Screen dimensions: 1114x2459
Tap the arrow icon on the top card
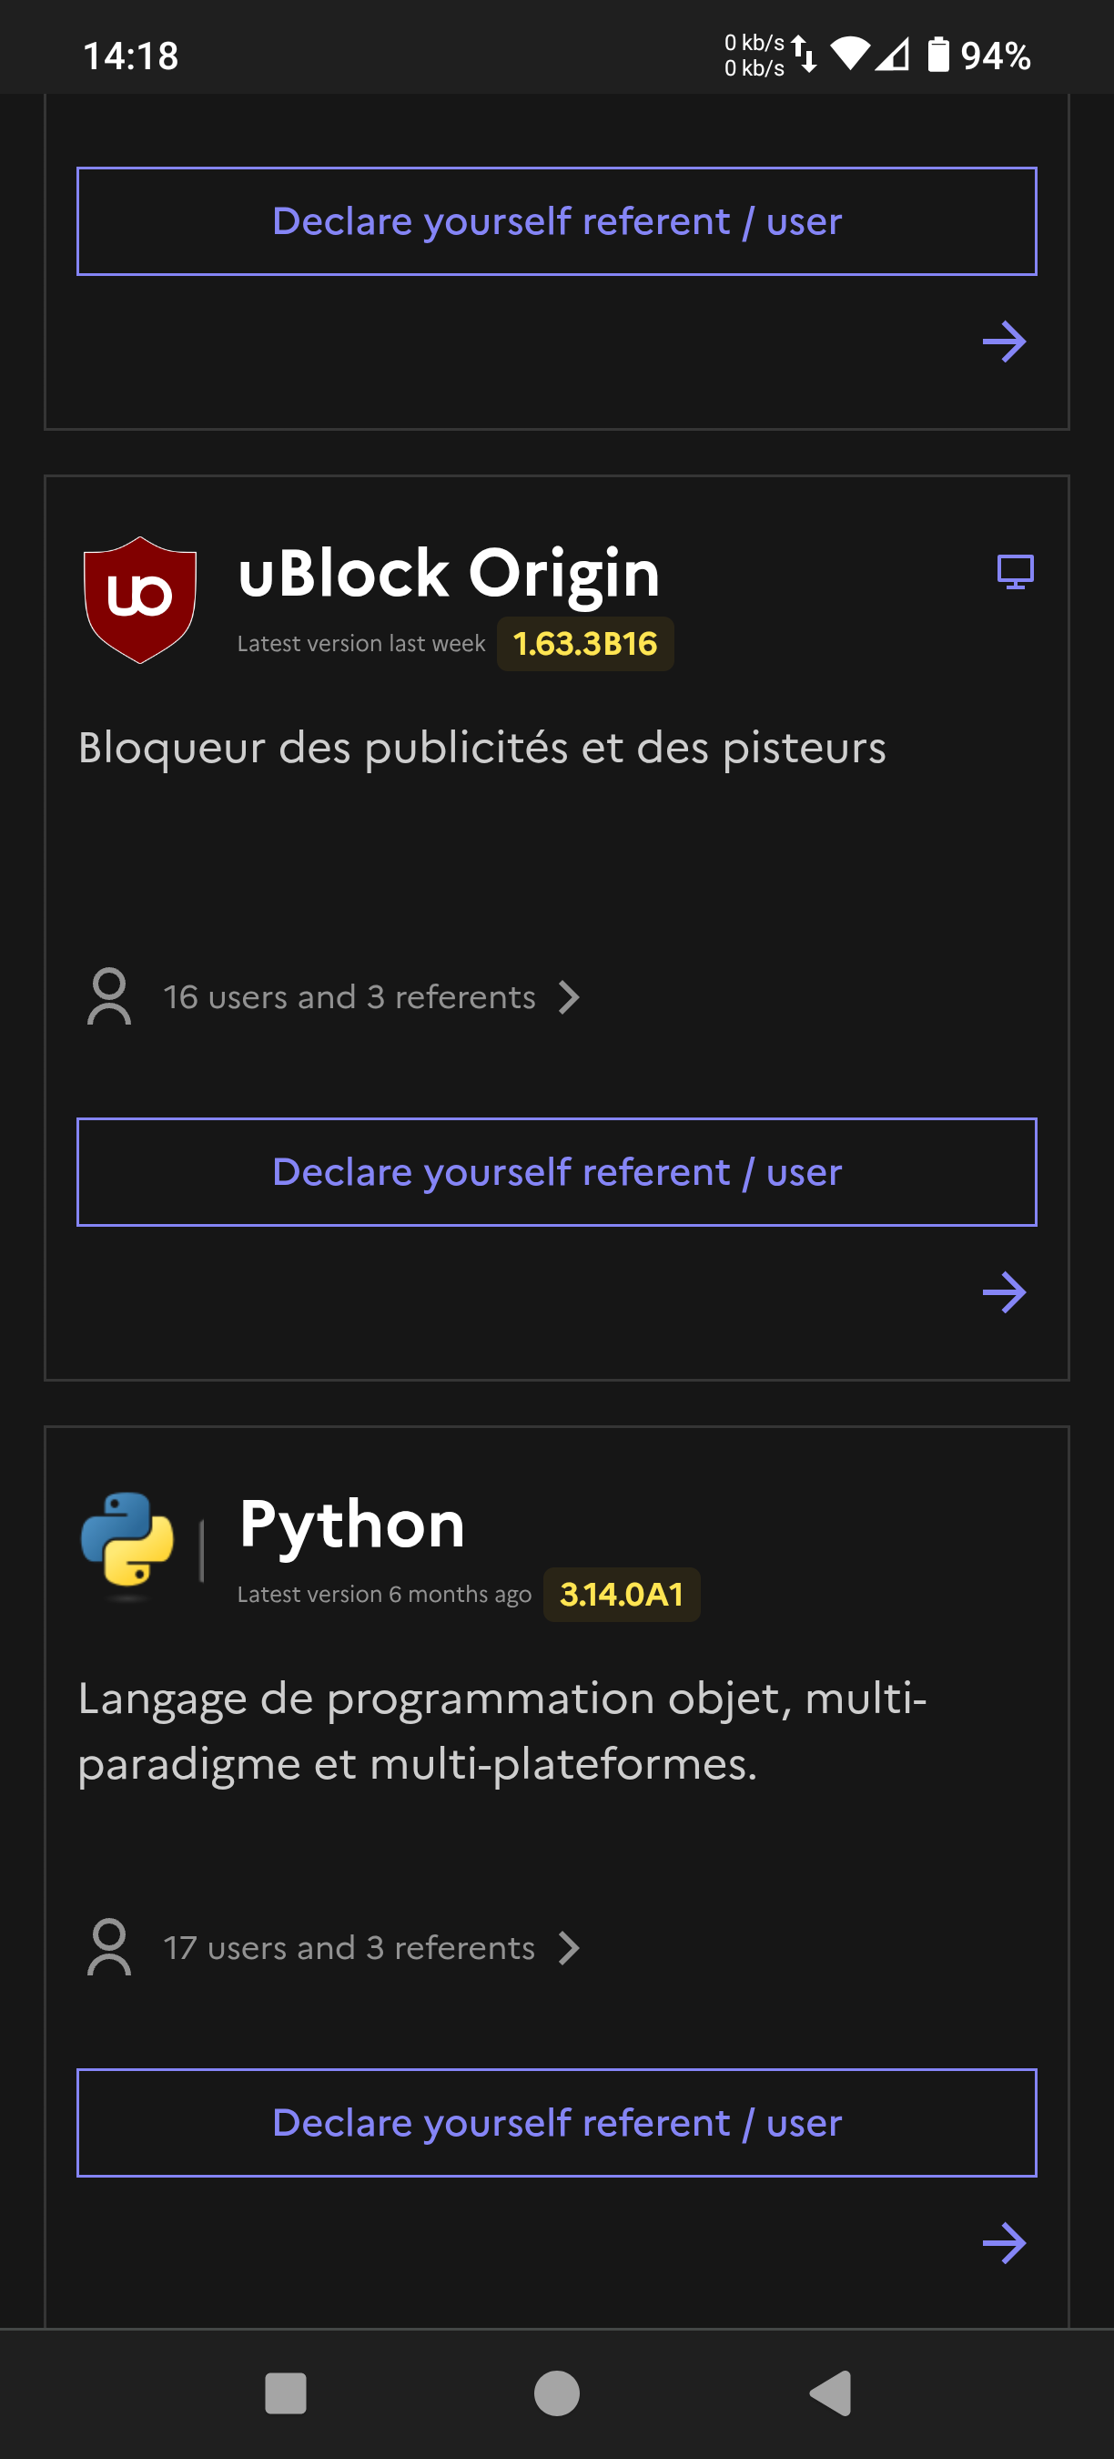pos(1004,342)
